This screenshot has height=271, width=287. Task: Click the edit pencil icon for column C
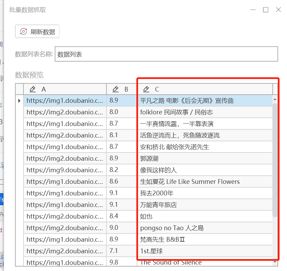point(146,89)
